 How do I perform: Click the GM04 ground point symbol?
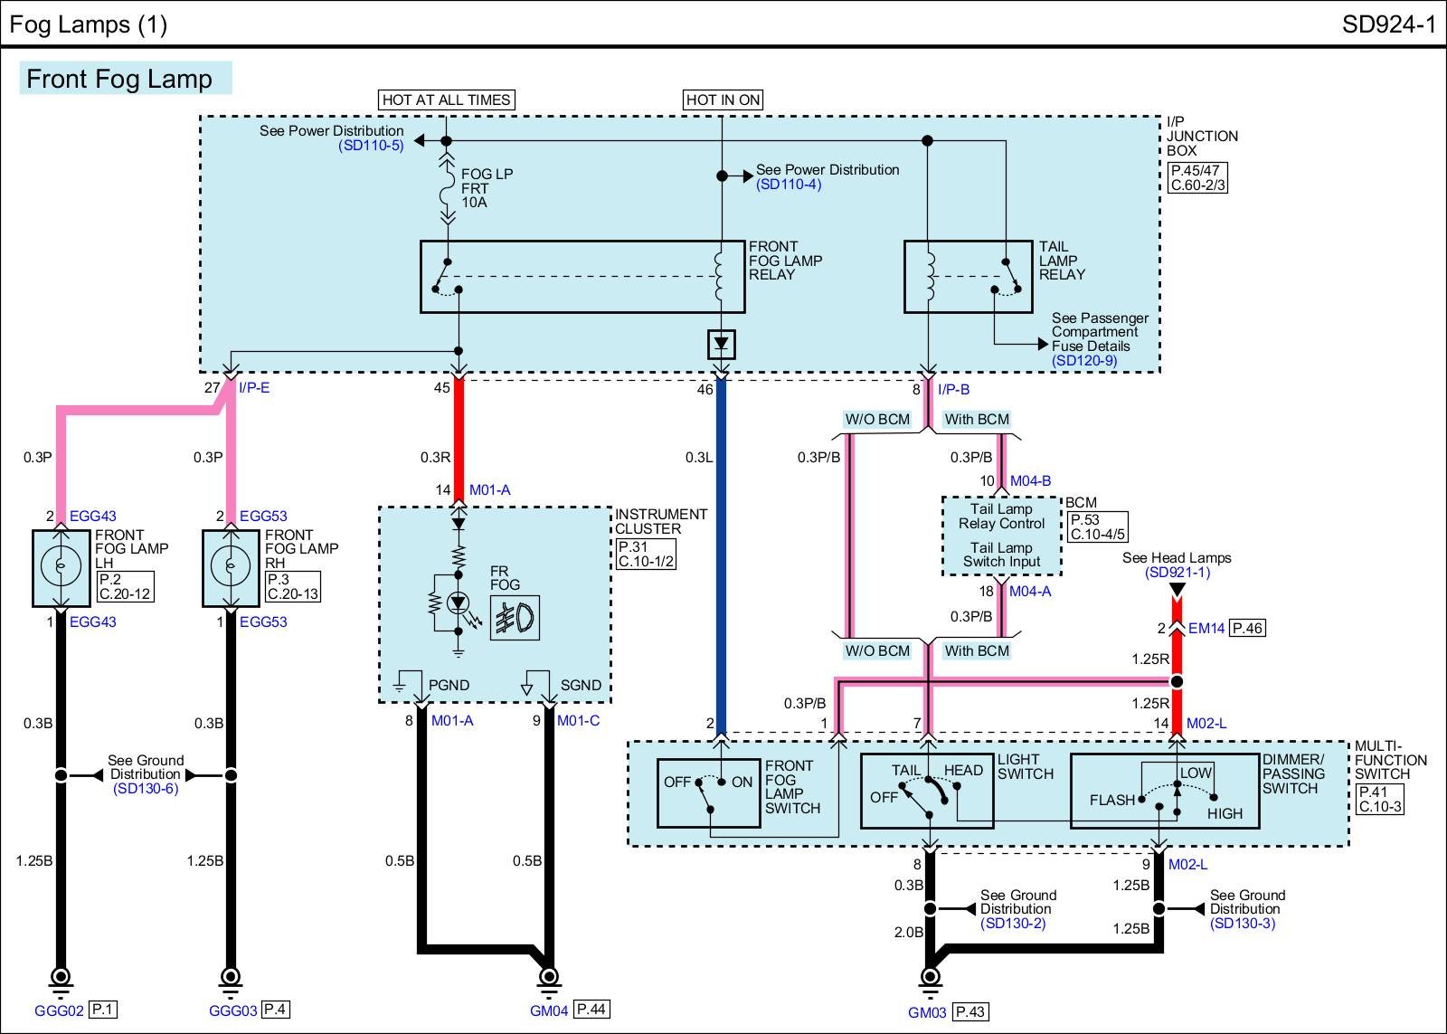pos(548,977)
